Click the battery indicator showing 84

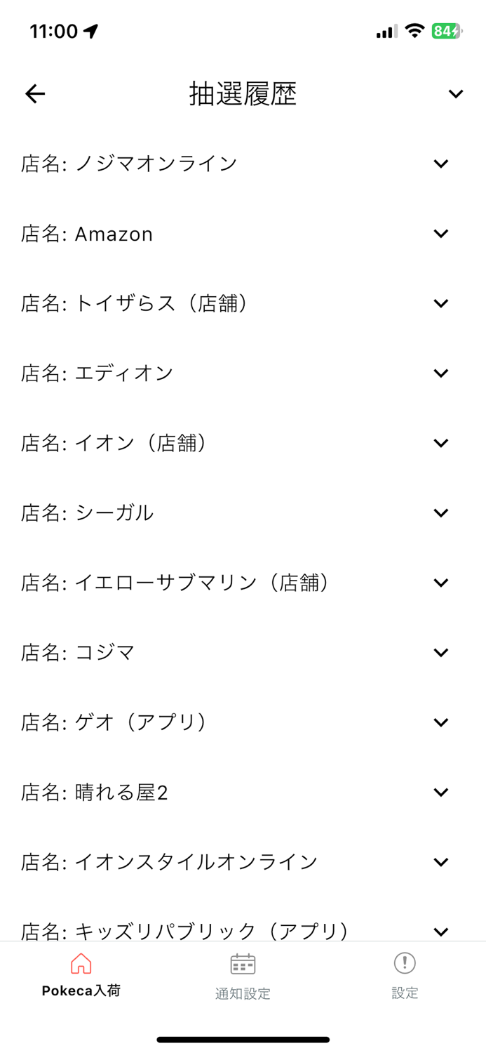click(x=447, y=31)
